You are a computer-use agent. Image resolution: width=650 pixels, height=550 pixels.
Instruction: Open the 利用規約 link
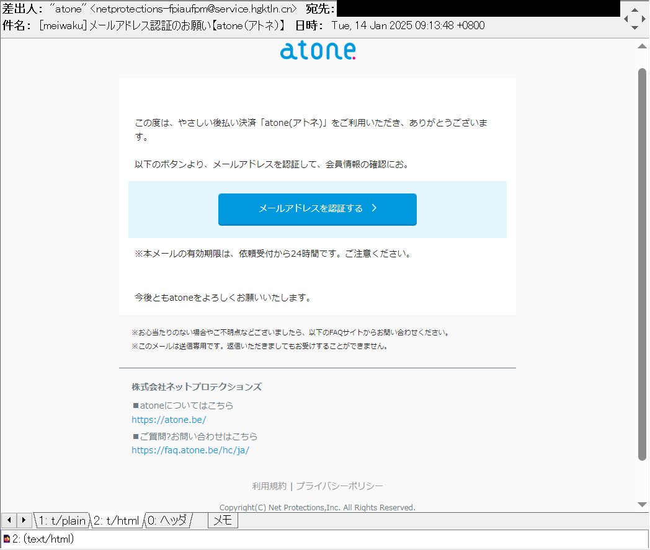click(x=269, y=486)
